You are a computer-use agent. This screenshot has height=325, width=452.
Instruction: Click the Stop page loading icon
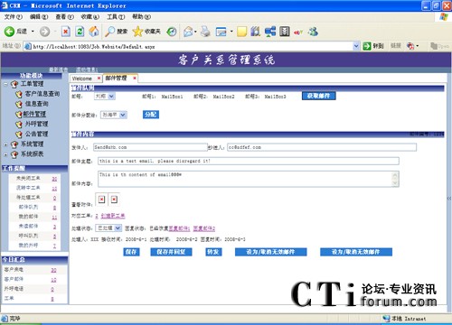pos(66,32)
